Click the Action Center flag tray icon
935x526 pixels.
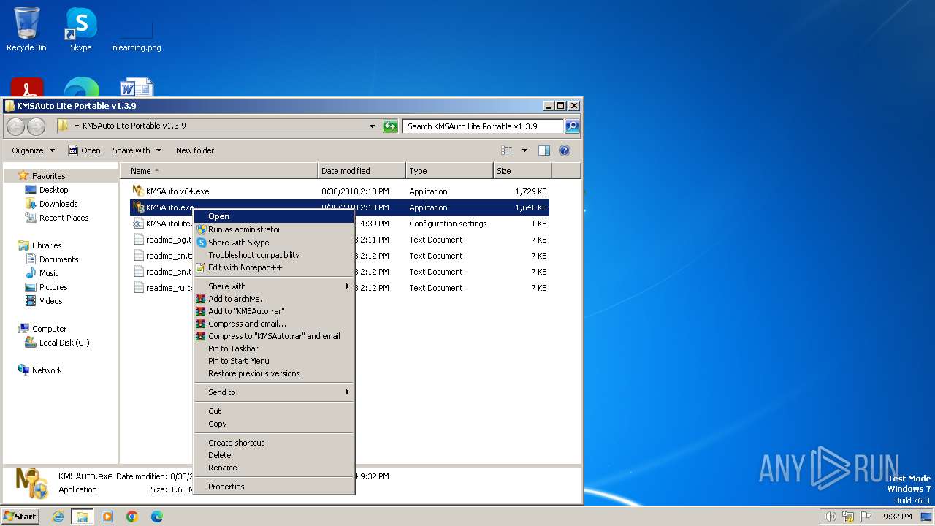tap(866, 517)
